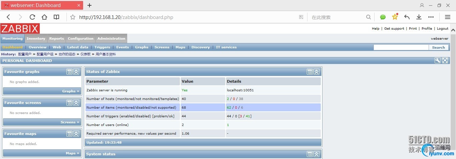Go back with the browser back arrow
This screenshot has height=159, width=456.
click(8, 17)
